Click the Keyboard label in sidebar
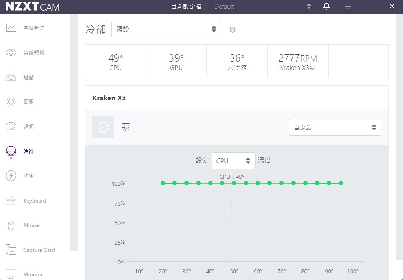This screenshot has width=403, height=280. pyautogui.click(x=35, y=201)
